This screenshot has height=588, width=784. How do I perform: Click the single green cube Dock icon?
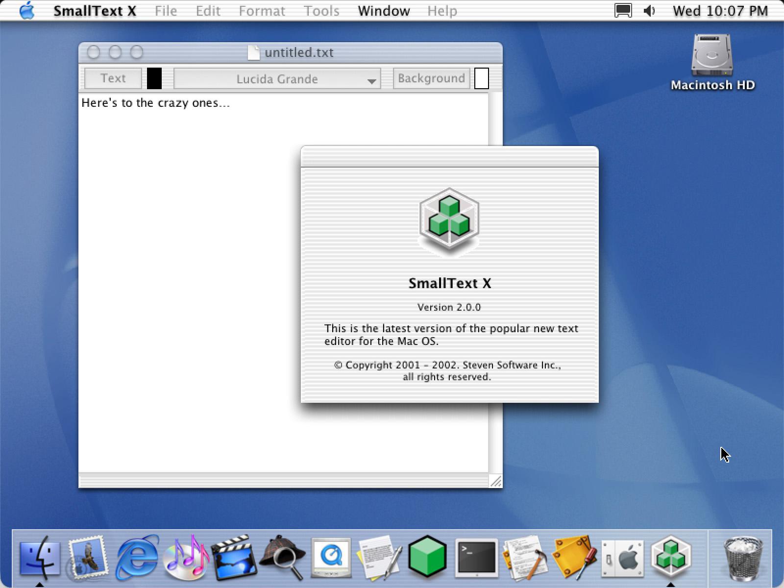tap(427, 558)
